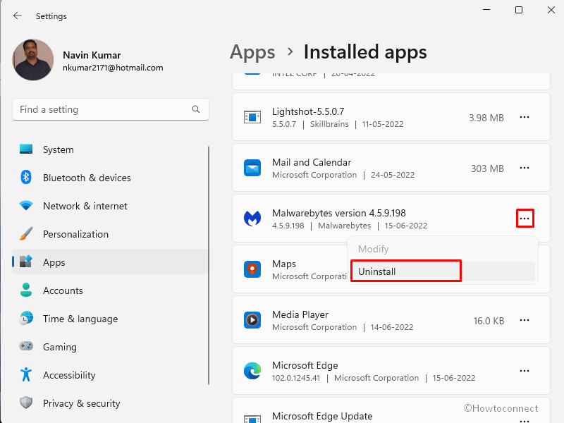Click the Gaming controller icon
This screenshot has height=423, width=564.
pyautogui.click(x=26, y=346)
